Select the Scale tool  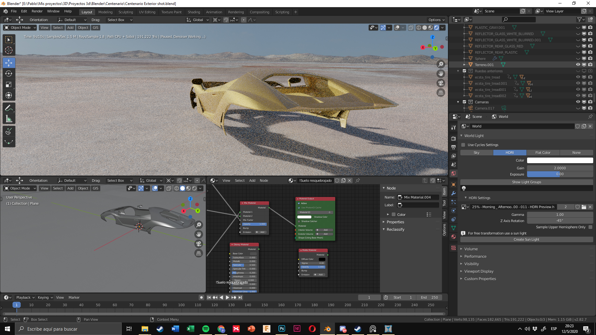click(x=9, y=84)
